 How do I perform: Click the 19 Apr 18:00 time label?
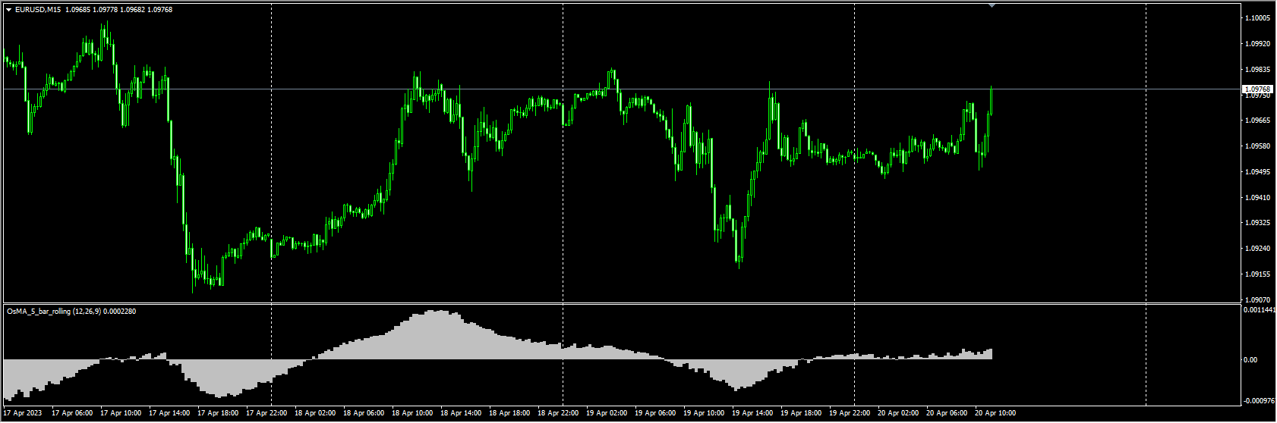(x=802, y=414)
